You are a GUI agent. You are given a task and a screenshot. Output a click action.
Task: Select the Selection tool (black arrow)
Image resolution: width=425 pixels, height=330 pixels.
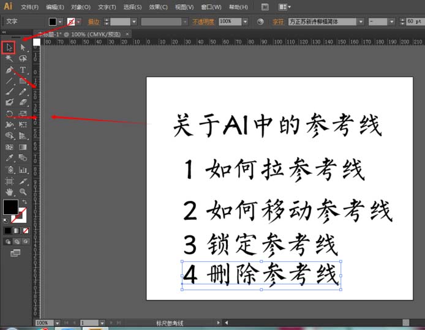pos(9,47)
